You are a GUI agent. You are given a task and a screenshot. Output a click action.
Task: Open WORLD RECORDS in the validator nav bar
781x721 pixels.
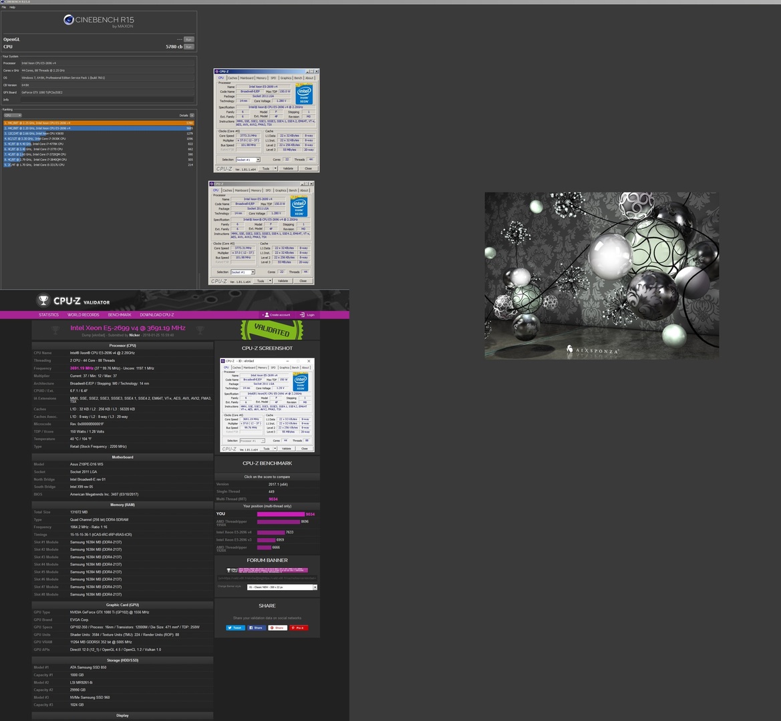[x=84, y=315]
